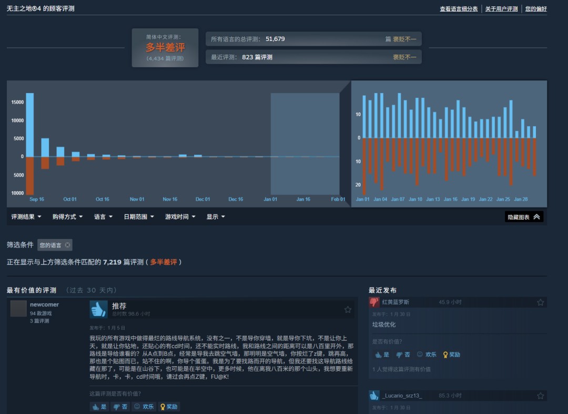568x414 pixels.
Task: Click the highlighted date range on the review graph
Action: 304,142
